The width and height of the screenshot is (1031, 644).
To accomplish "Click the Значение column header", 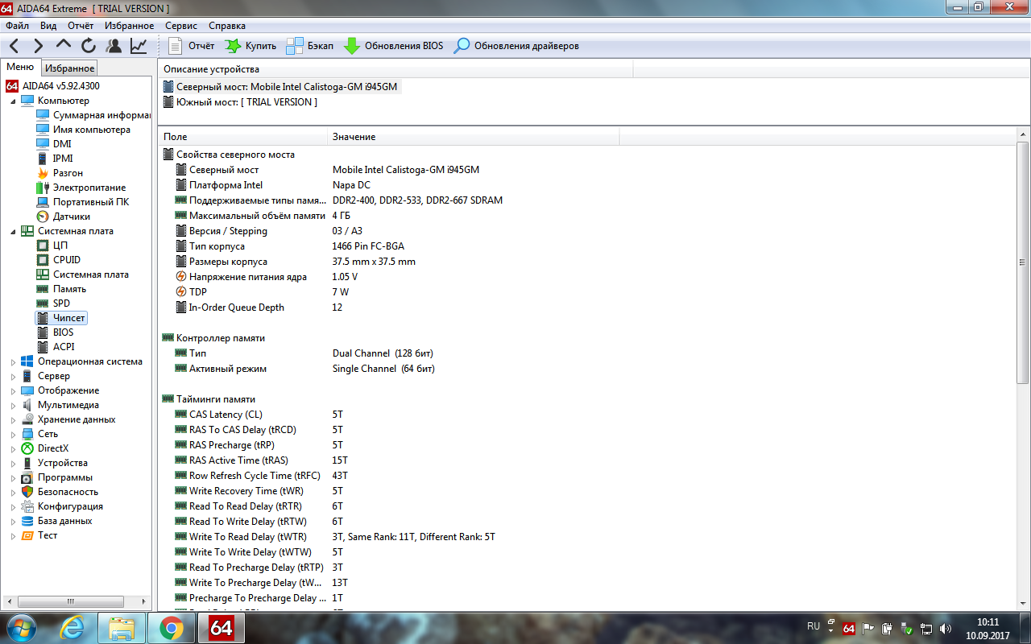I will [x=474, y=137].
